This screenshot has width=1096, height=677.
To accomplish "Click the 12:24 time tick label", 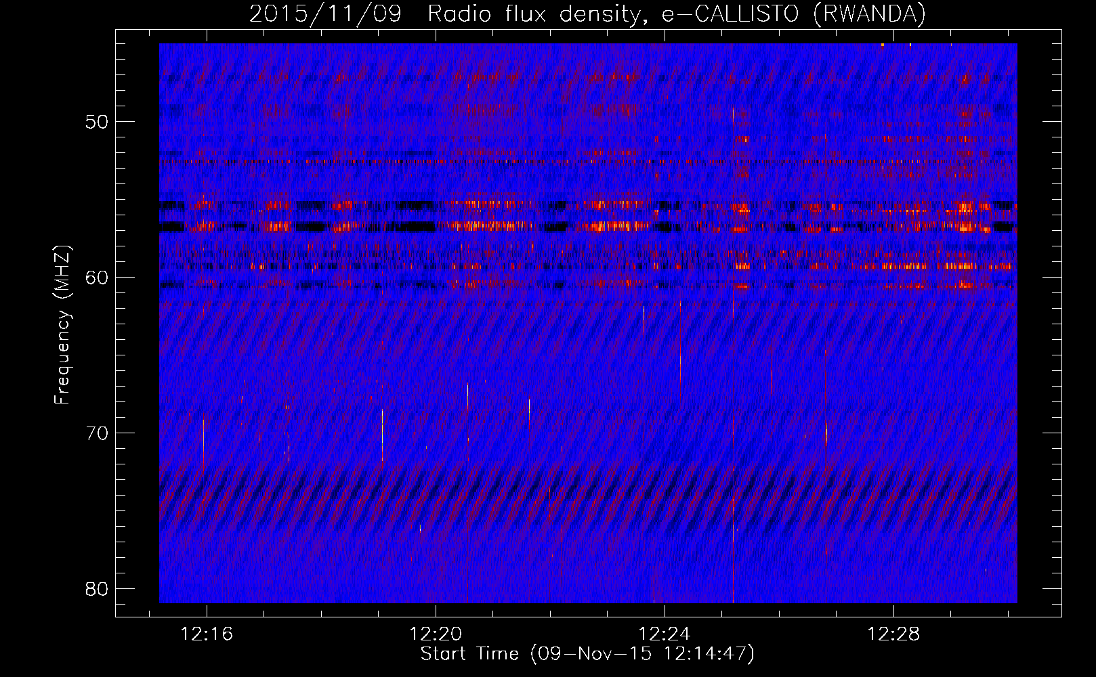I will (665, 634).
